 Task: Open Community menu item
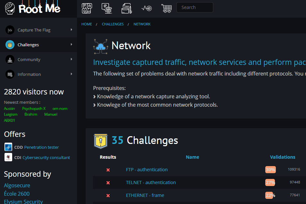click(38, 60)
